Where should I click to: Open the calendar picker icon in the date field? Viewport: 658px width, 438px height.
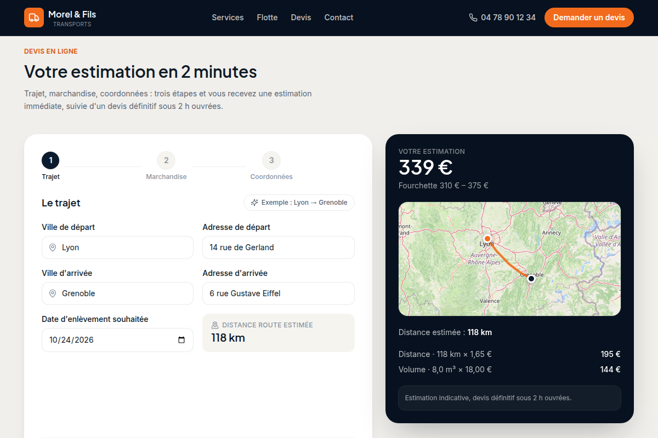[x=181, y=340]
